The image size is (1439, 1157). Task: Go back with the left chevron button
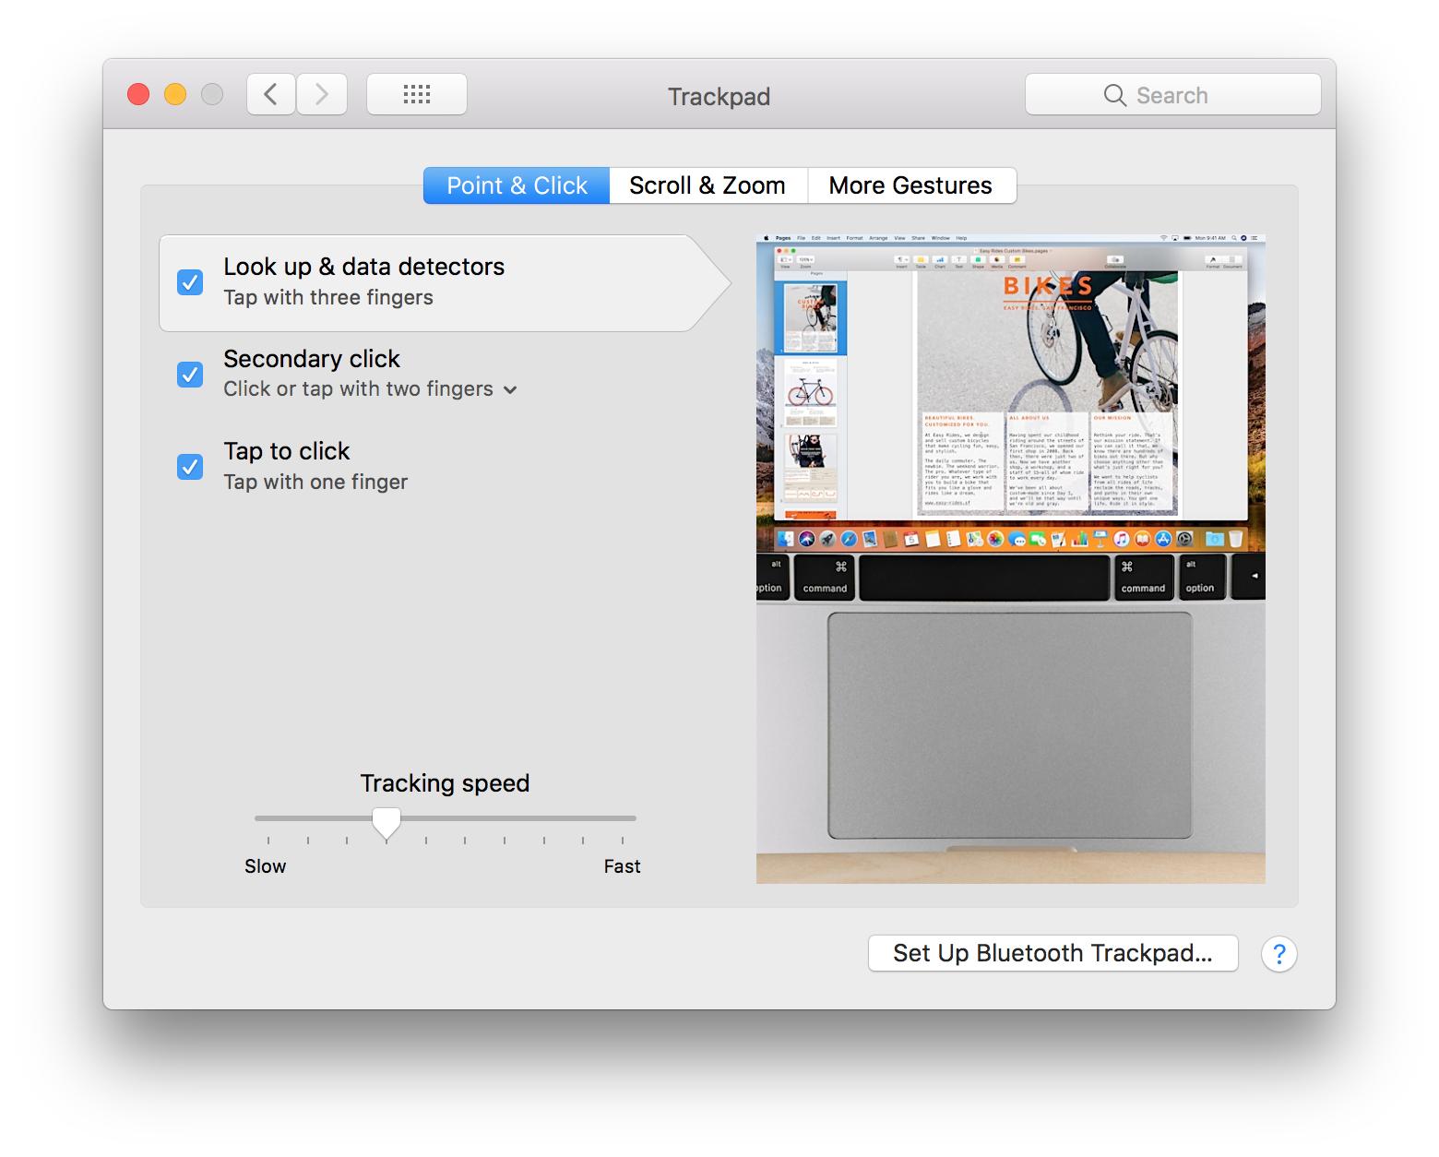(271, 94)
